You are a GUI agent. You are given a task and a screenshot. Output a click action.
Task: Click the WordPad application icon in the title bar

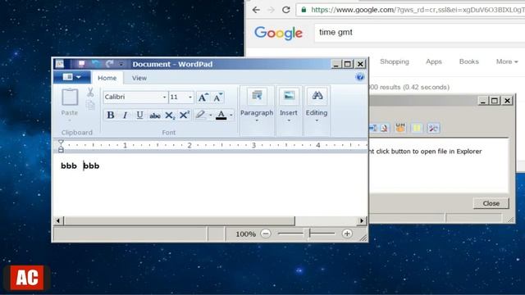tap(60, 64)
